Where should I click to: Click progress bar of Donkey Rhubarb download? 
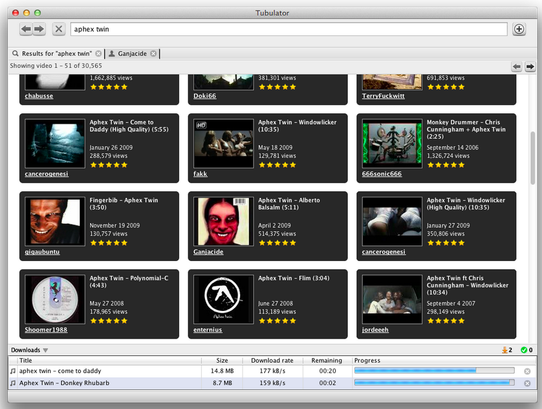pos(434,382)
